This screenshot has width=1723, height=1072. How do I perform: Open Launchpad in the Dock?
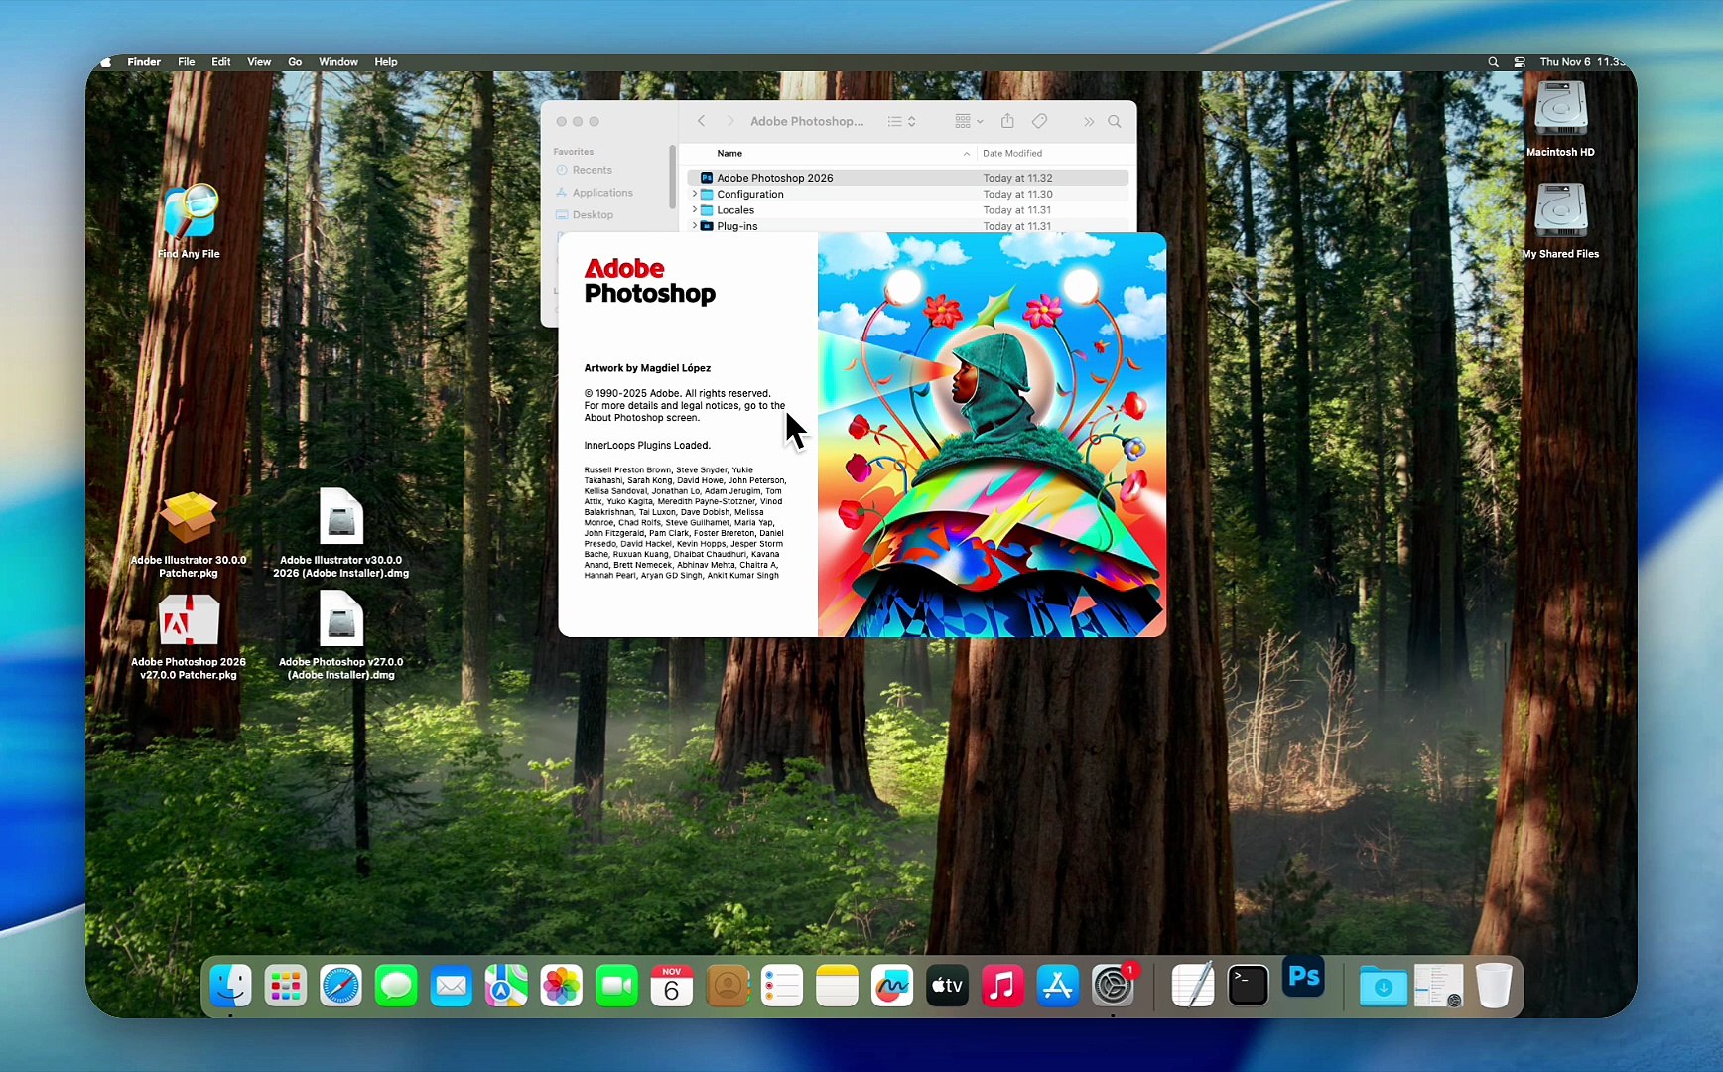286,986
